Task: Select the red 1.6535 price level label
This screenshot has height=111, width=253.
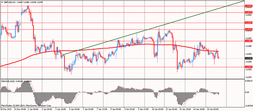Action: click(248, 23)
